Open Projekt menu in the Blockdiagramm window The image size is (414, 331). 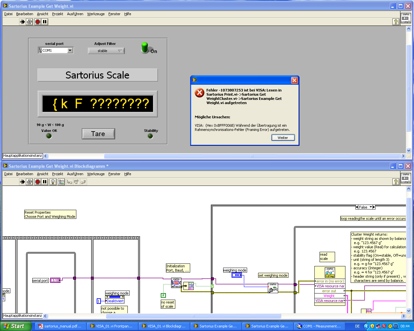(58, 174)
